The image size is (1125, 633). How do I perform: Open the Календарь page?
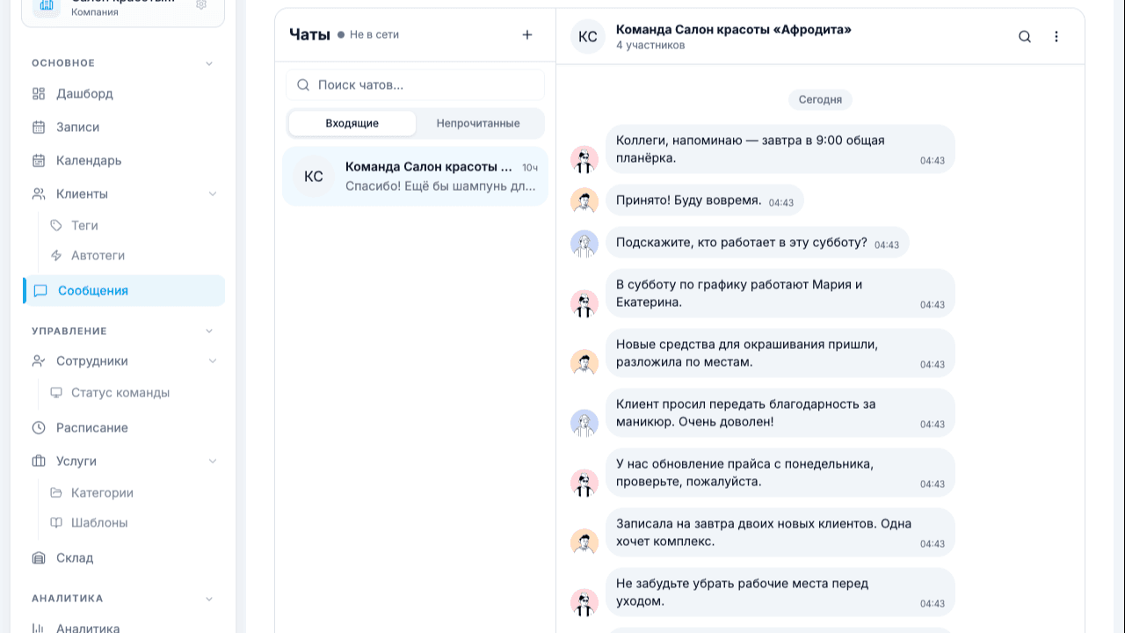[x=91, y=160]
